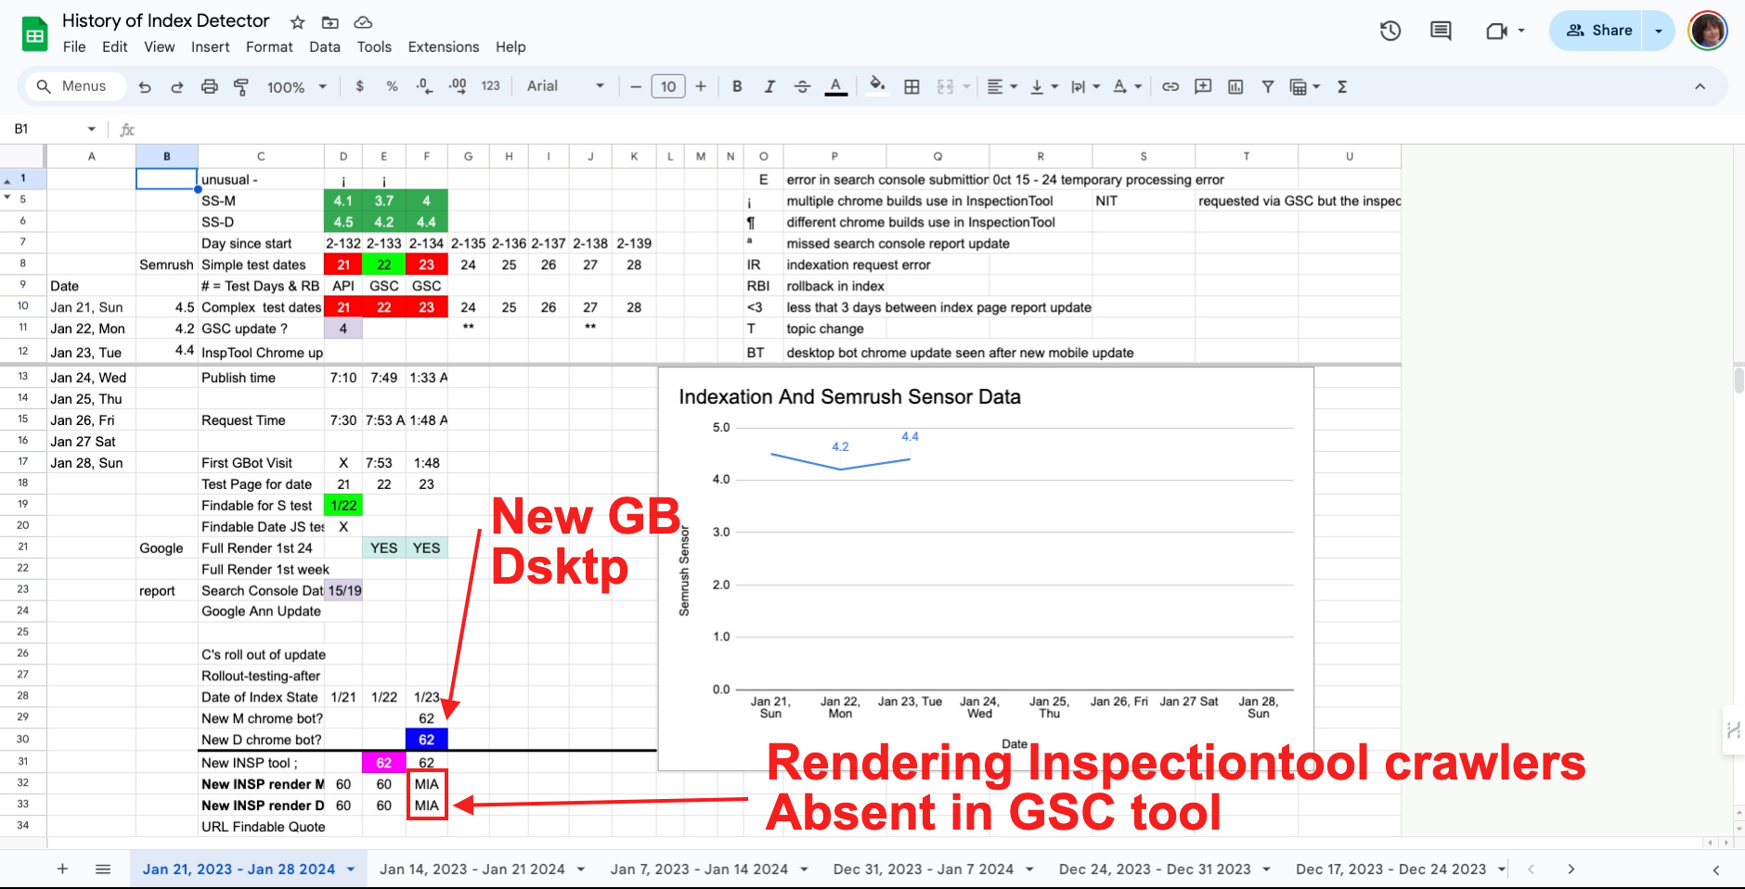Increase the font size
The image size is (1745, 889).
tap(701, 86)
